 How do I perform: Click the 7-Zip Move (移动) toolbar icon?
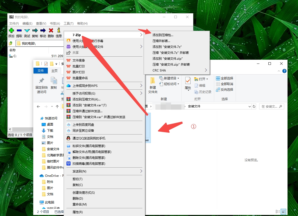(43, 30)
